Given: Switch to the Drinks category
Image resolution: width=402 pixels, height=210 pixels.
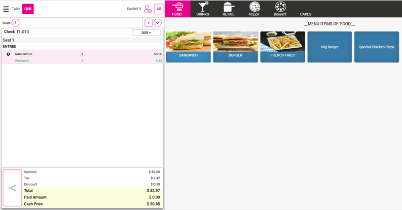Looking at the screenshot, I should click(203, 9).
